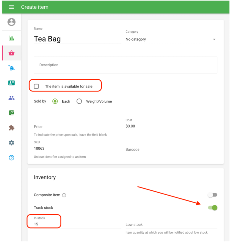This screenshot has height=242, width=231.
Task: Check 'The item is available for sale'
Action: coord(36,86)
